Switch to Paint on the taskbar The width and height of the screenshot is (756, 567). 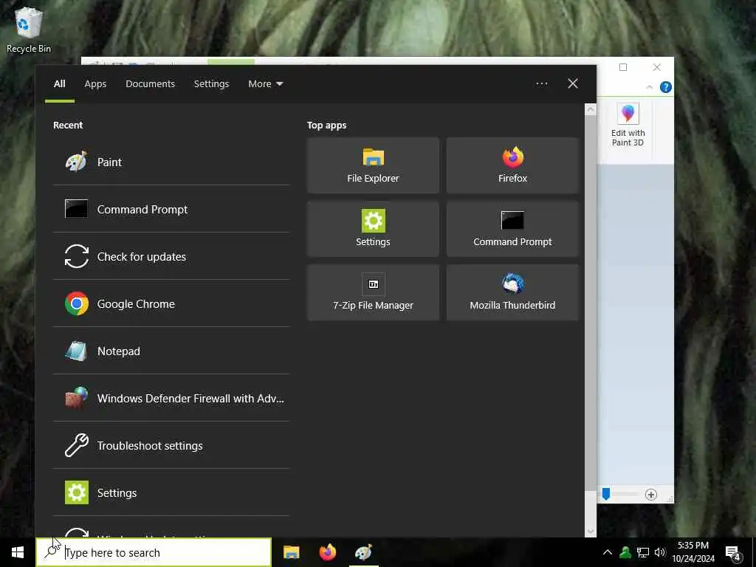[363, 552]
